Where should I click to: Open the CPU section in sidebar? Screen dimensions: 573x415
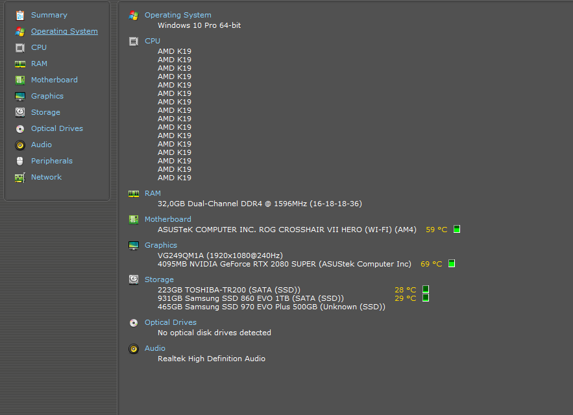pos(39,47)
